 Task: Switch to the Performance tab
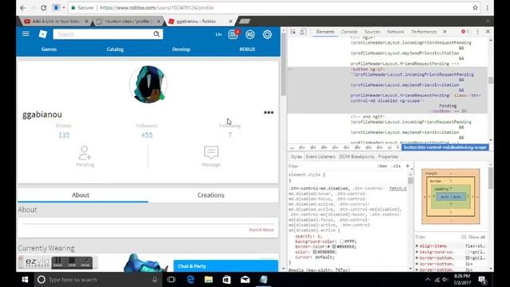[424, 32]
